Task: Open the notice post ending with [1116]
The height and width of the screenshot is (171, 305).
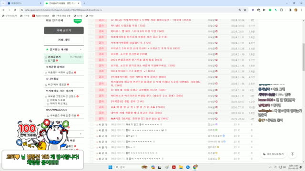Action: click(x=139, y=37)
